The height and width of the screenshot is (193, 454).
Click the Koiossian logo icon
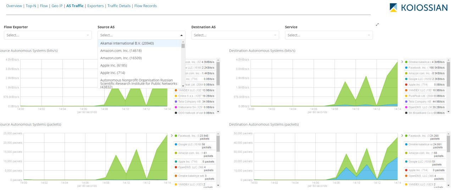[x=393, y=7]
